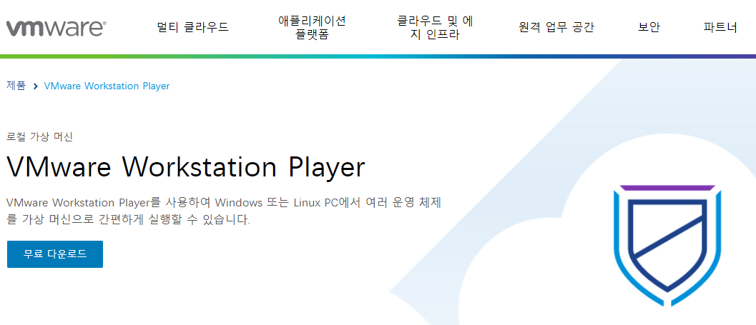Click the VMware Workstation Player heading
This screenshot has width=756, height=325.
point(186,167)
